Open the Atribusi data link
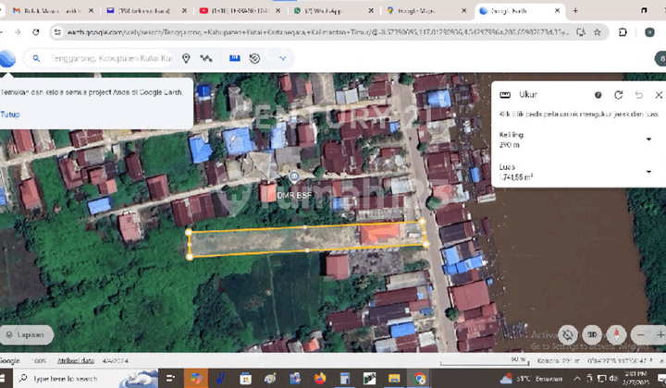Image resolution: width=666 pixels, height=388 pixels. pyautogui.click(x=76, y=361)
